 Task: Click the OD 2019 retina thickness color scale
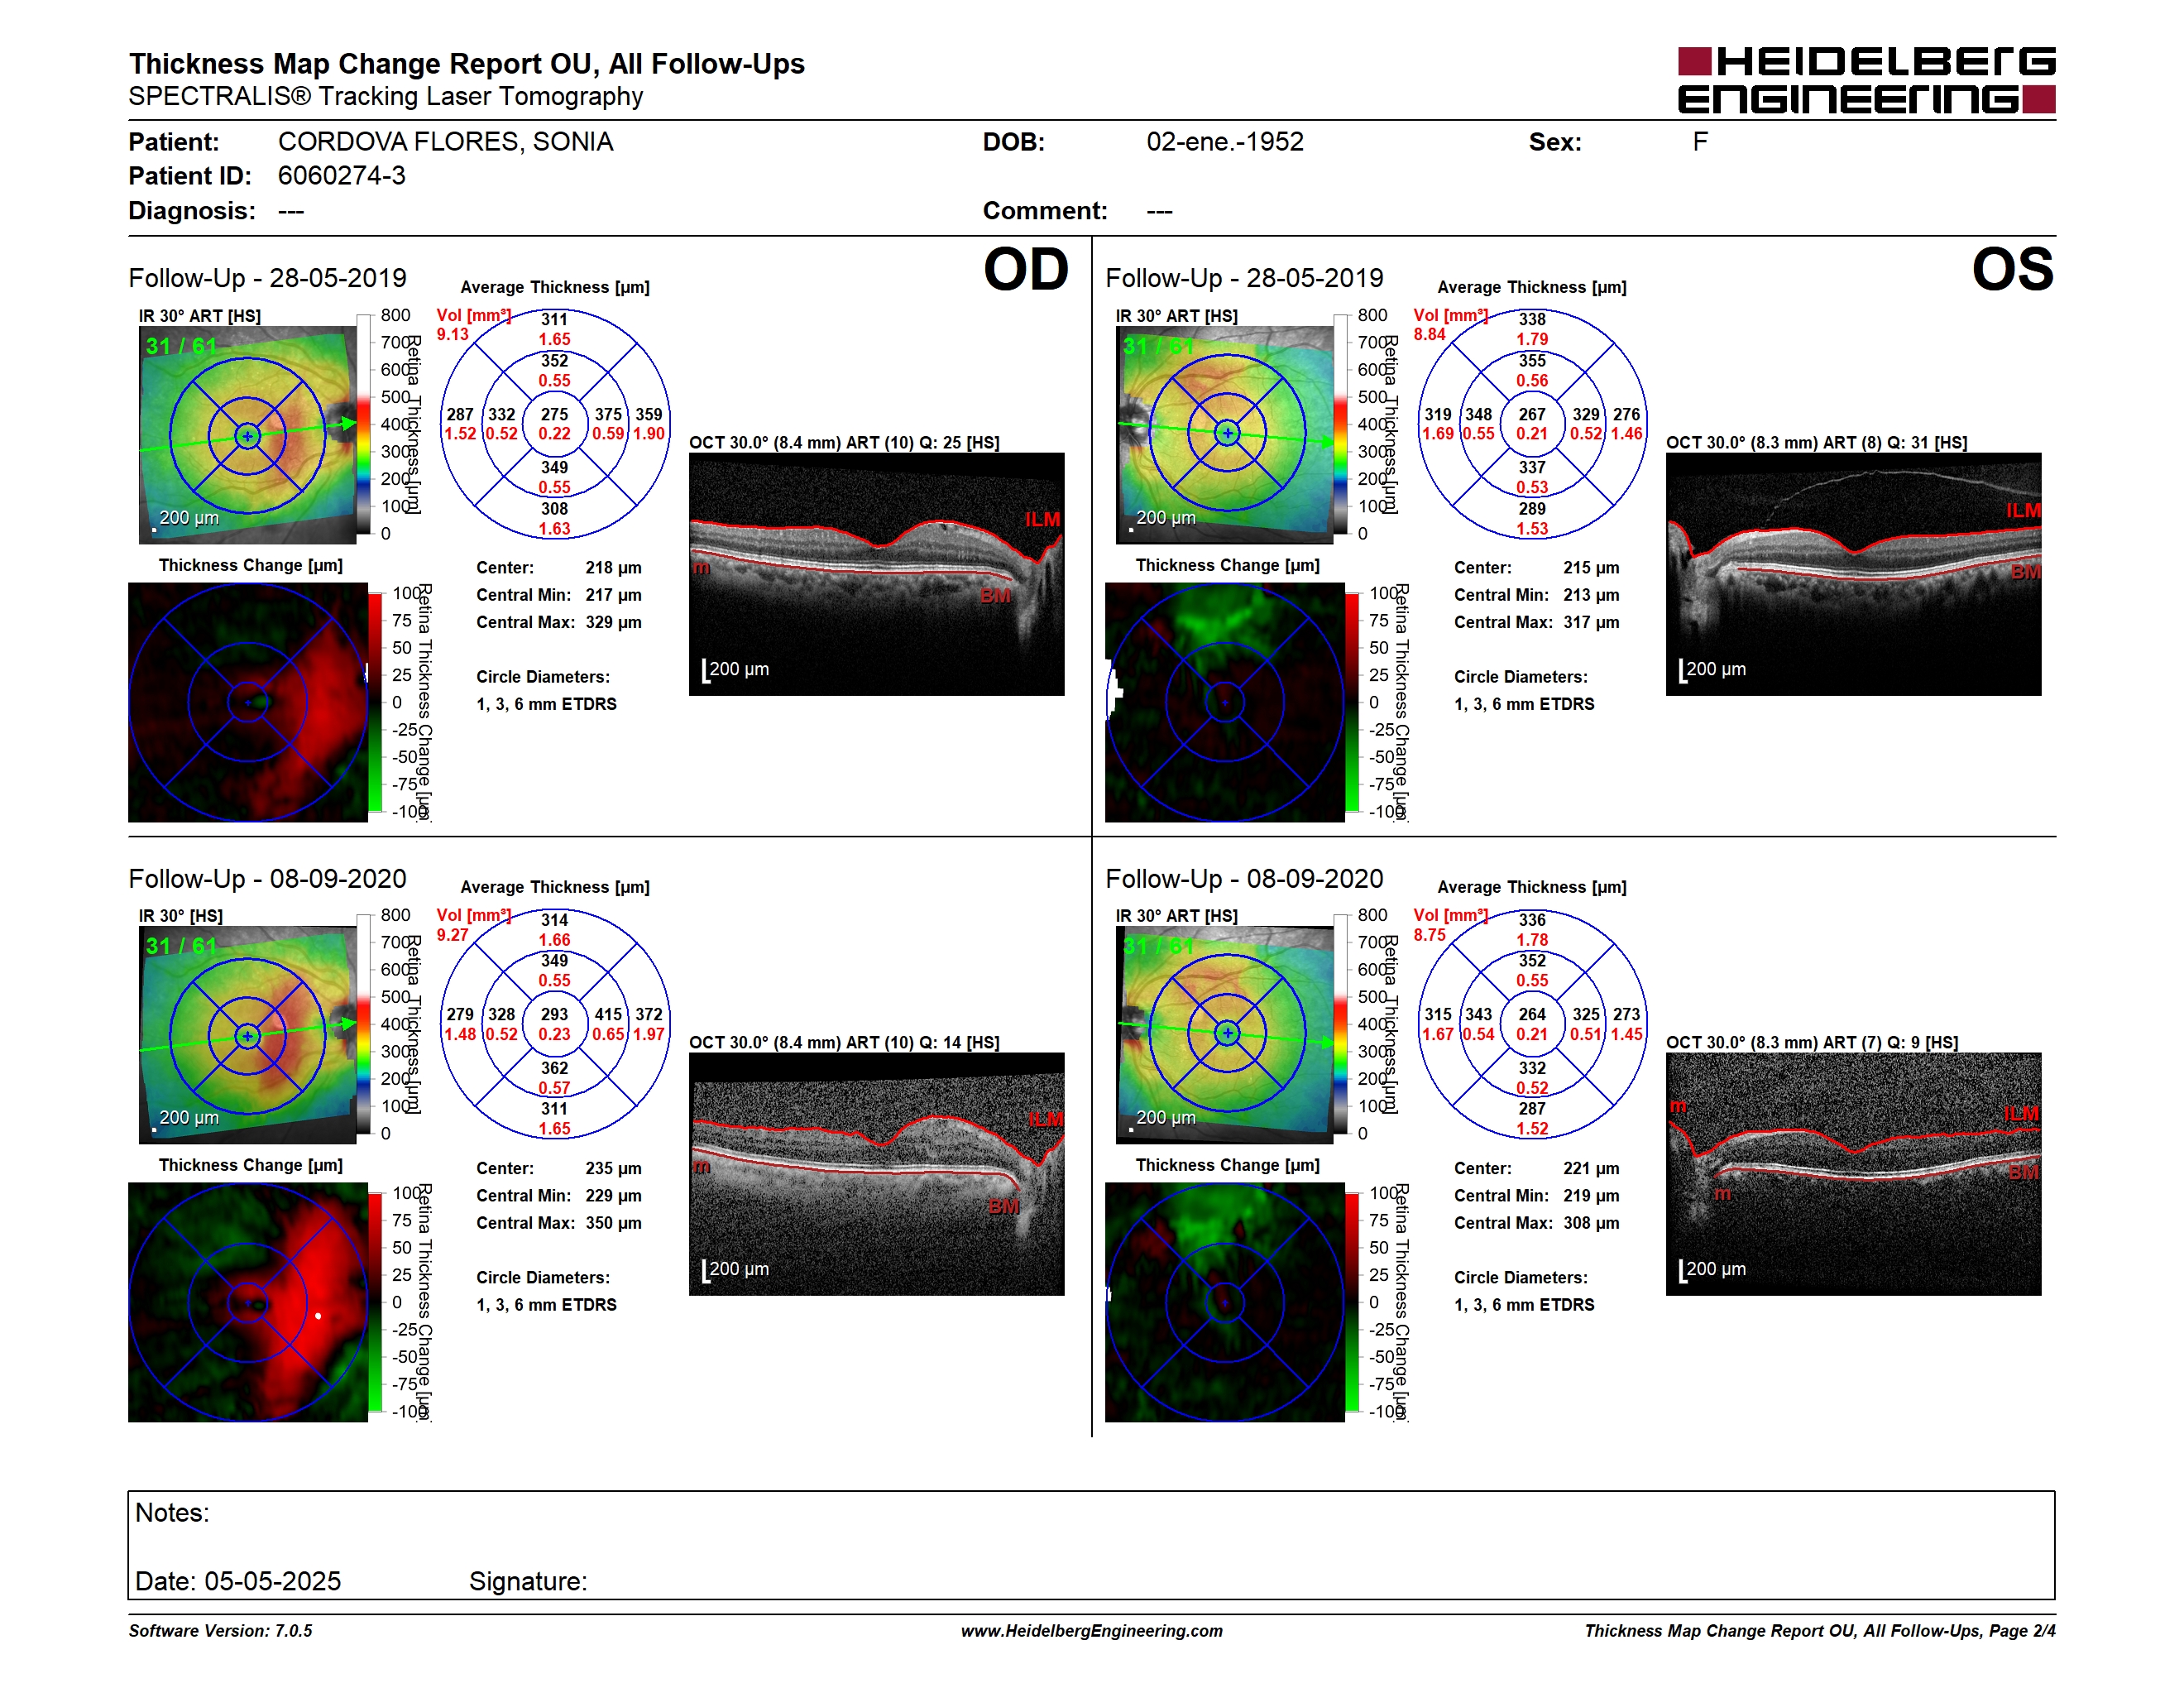[x=364, y=424]
